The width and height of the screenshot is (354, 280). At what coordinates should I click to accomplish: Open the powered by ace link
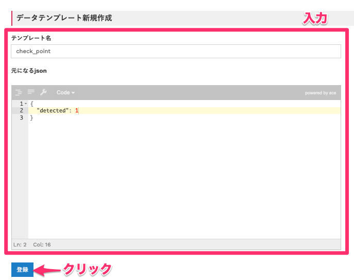point(321,93)
